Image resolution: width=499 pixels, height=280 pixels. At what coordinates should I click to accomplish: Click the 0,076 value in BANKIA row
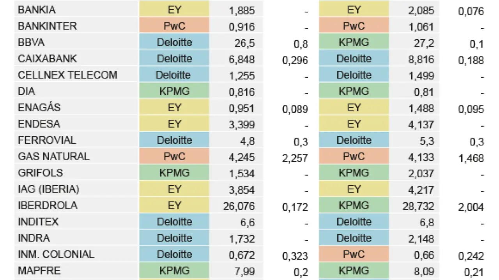(471, 11)
